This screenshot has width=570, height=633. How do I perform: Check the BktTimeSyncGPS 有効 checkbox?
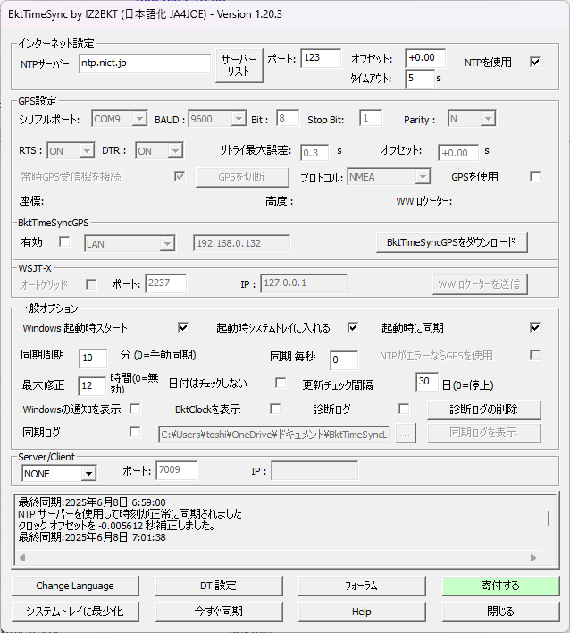pyautogui.click(x=64, y=241)
